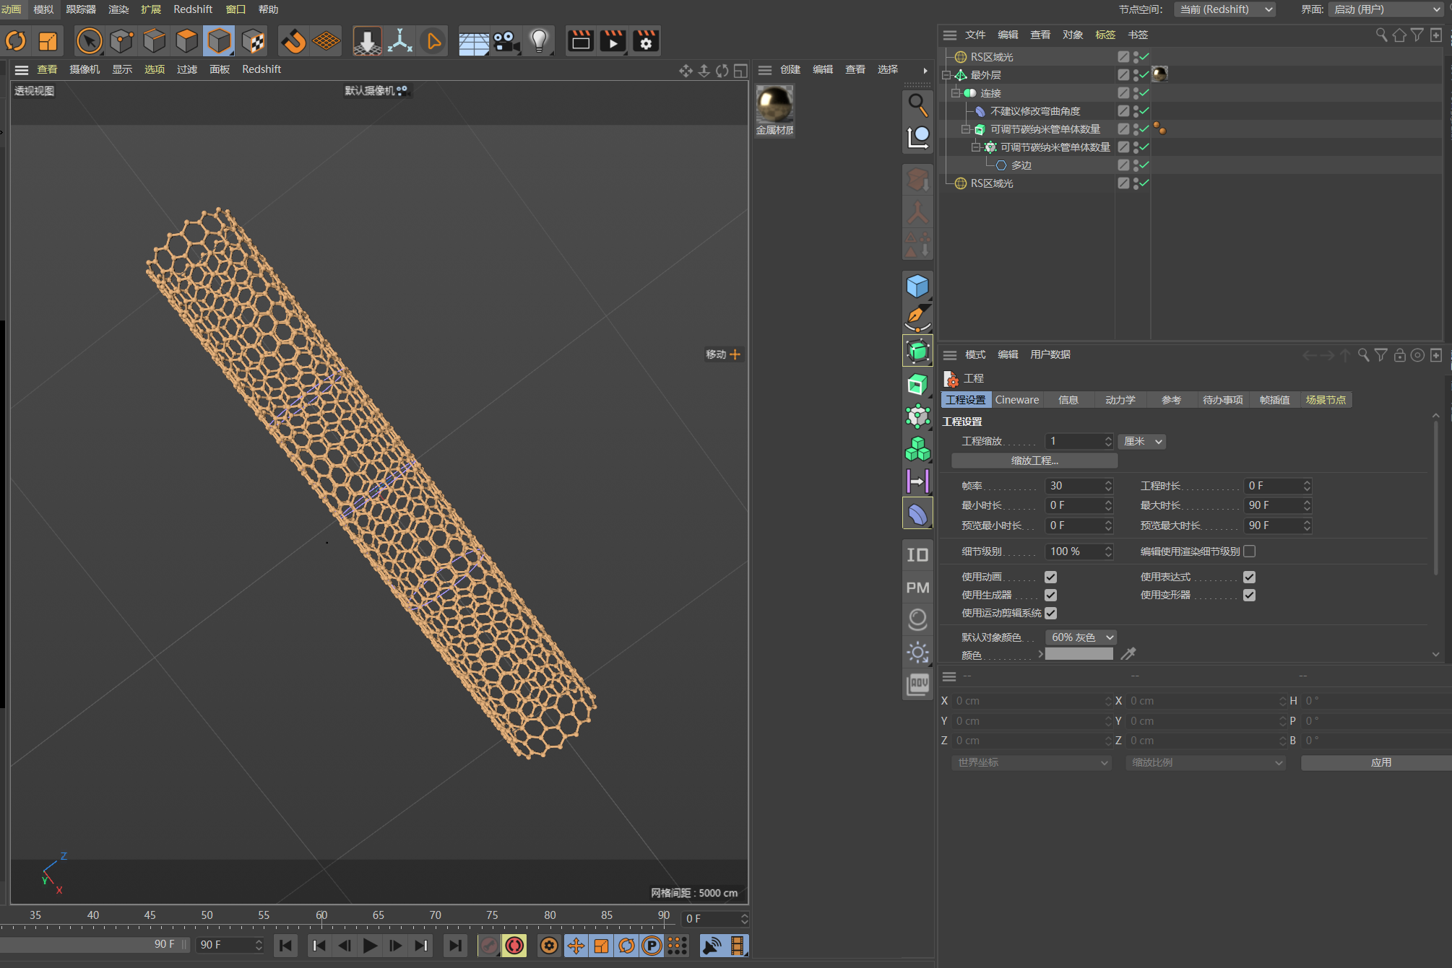Toggle autokeying record button
The image size is (1452, 968).
point(515,946)
